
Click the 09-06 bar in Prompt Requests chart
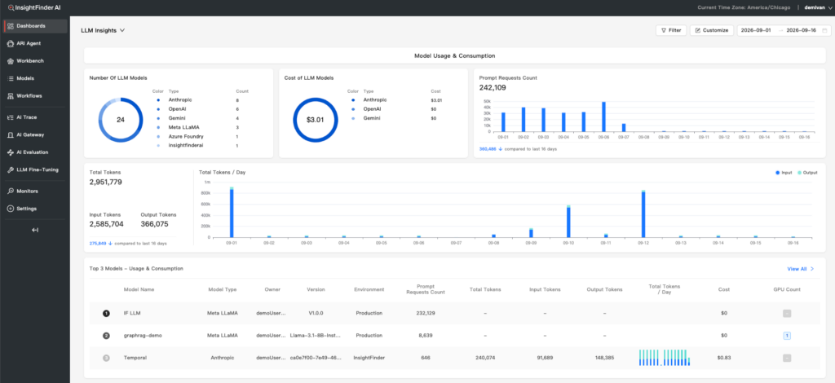pos(604,117)
